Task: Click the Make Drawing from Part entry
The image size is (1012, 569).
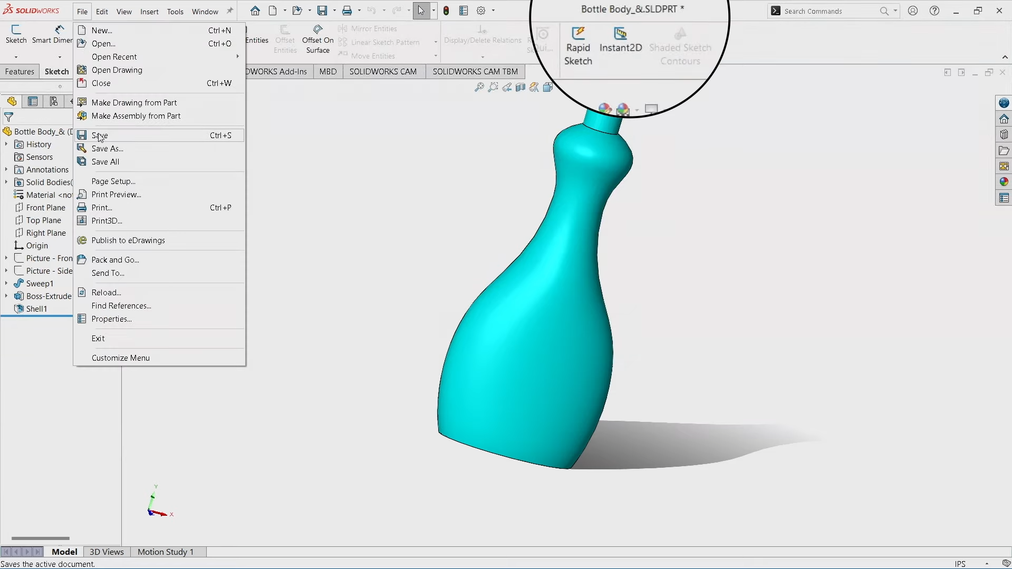Action: tap(134, 102)
